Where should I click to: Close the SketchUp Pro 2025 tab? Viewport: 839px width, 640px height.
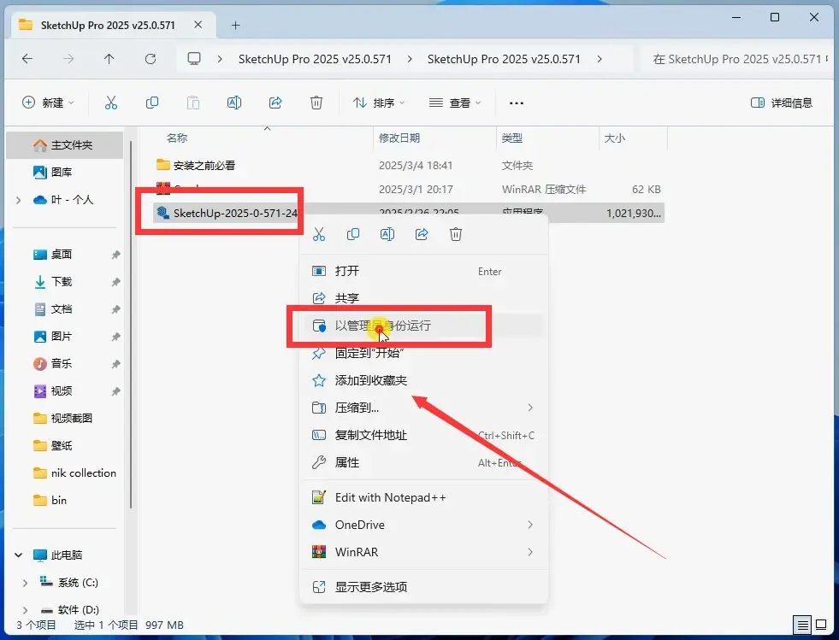[198, 25]
